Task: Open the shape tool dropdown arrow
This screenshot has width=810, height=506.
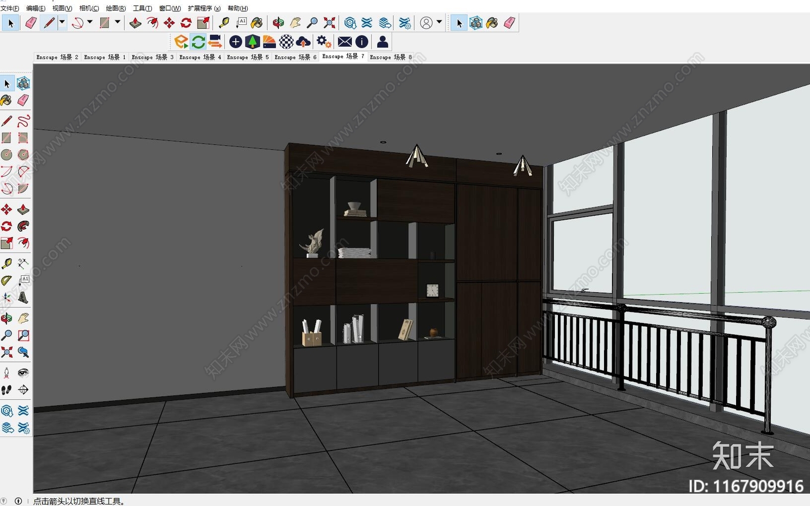Action: [117, 22]
